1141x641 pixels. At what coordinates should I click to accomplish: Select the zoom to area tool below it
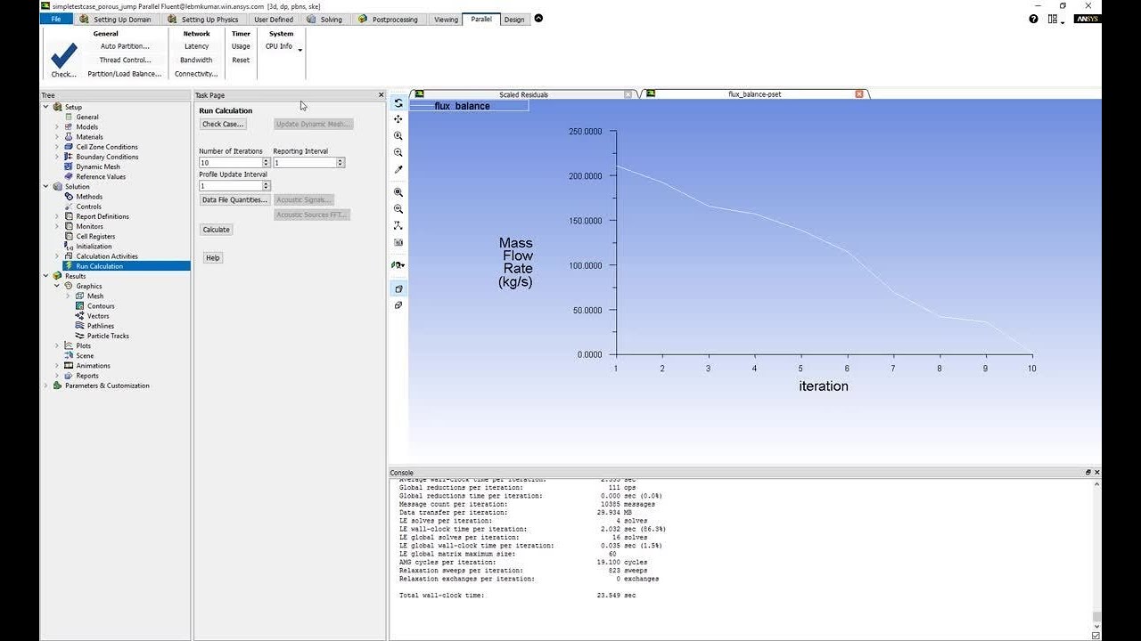398,153
